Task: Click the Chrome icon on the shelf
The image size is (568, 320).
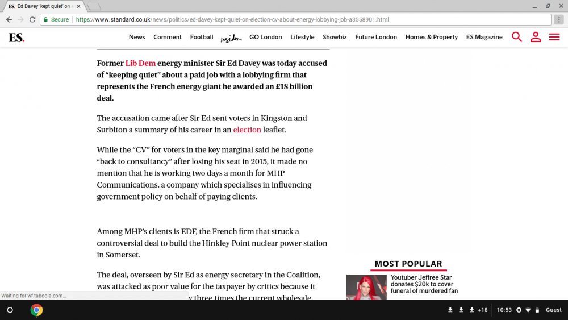Action: coord(36,310)
